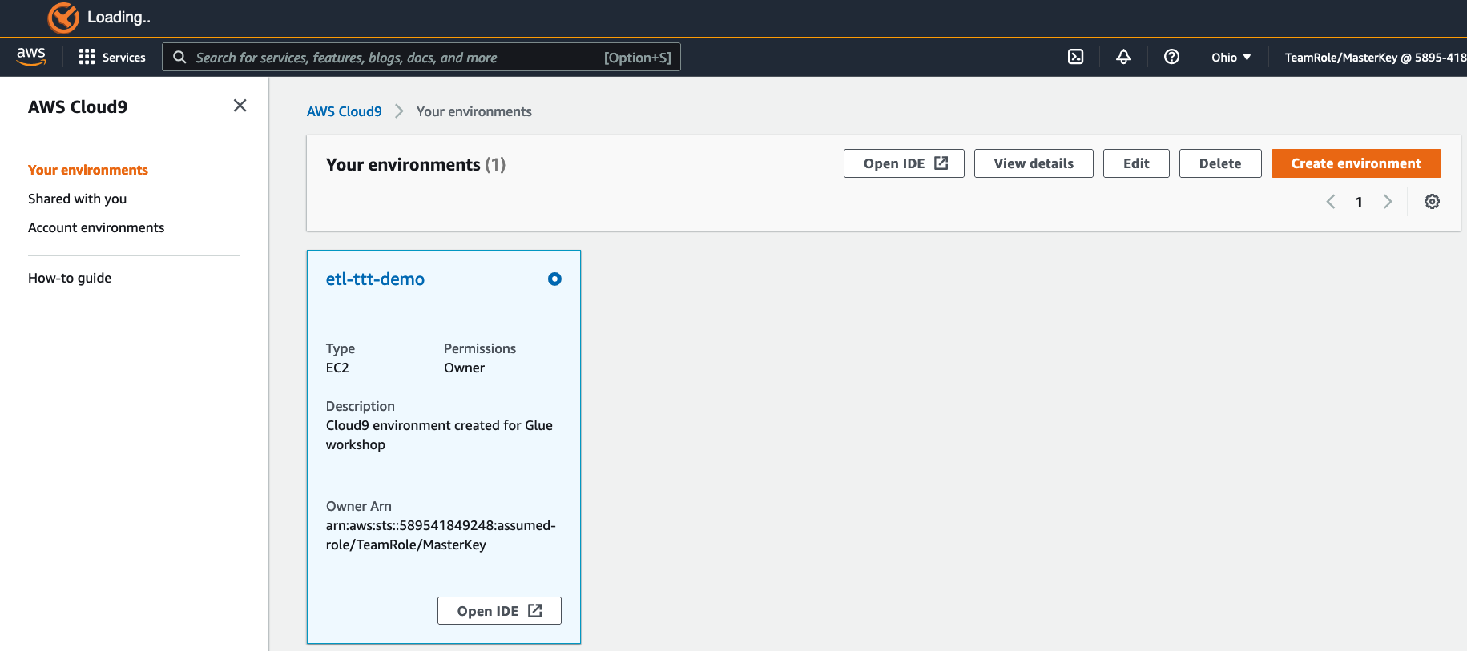Image resolution: width=1467 pixels, height=651 pixels.
Task: Click the EC2 type value
Action: [x=337, y=368]
